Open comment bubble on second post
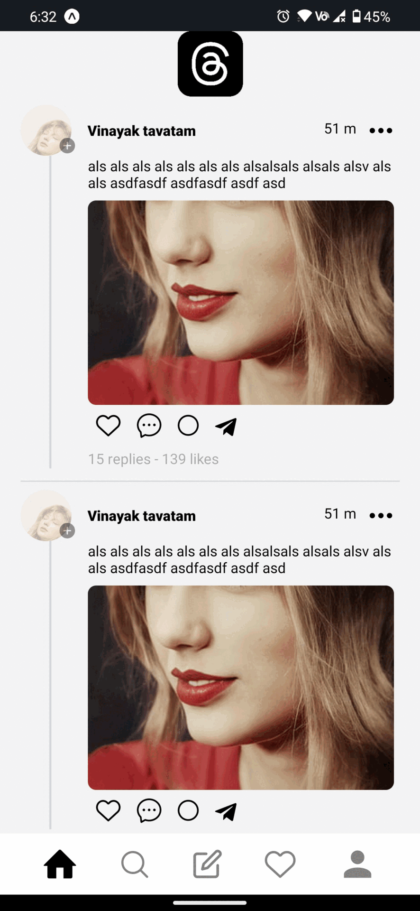This screenshot has width=420, height=911. coord(149,810)
